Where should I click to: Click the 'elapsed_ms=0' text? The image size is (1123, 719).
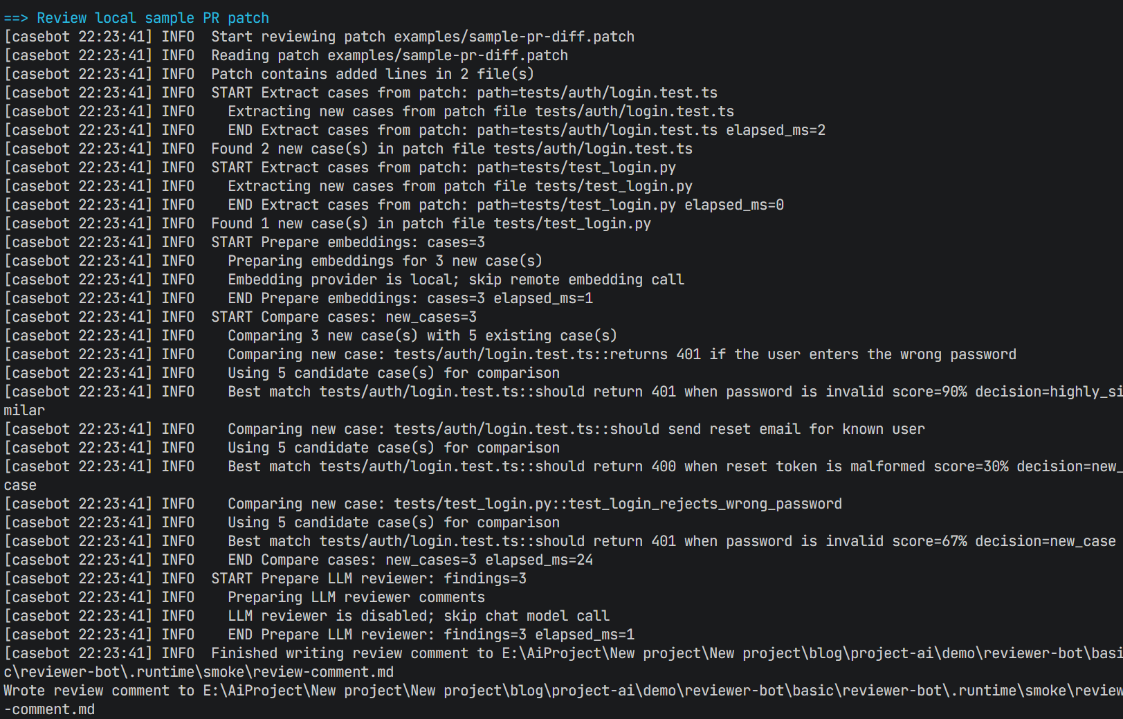tap(734, 205)
